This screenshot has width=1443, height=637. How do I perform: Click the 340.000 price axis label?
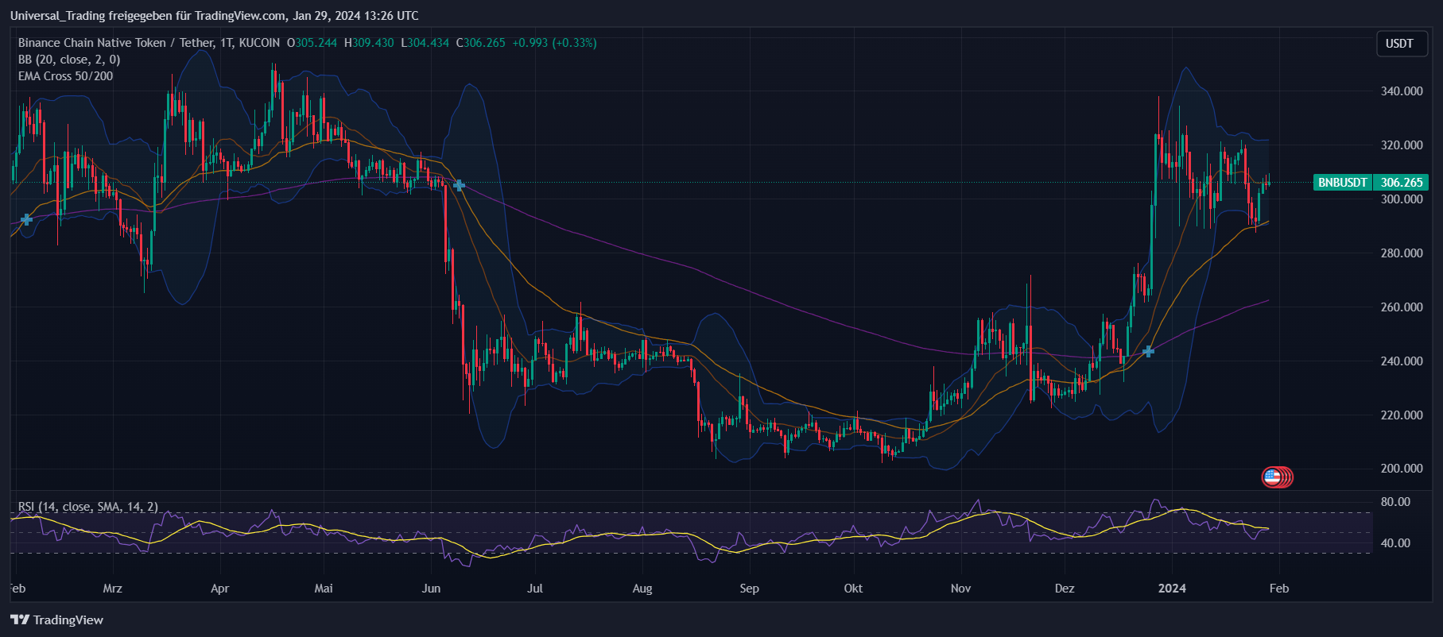(1402, 91)
